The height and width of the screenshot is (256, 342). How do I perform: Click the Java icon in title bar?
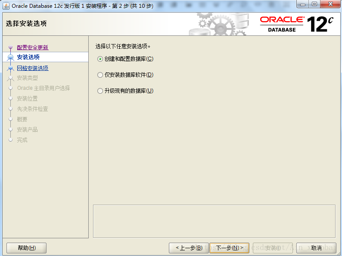[6, 6]
